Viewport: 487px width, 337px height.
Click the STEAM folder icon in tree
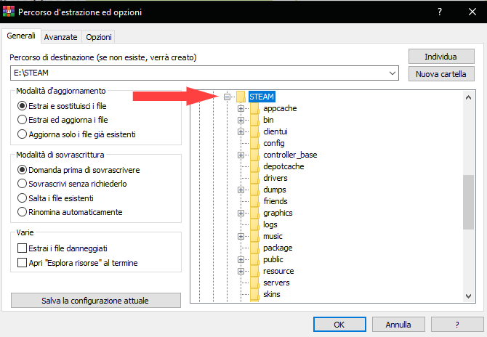[x=241, y=97]
